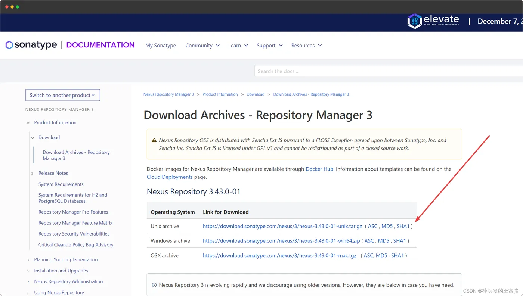Click the December 7 banner date text
523x296 pixels.
pyautogui.click(x=500, y=21)
